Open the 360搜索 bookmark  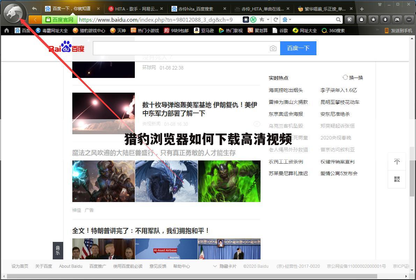coord(333,30)
